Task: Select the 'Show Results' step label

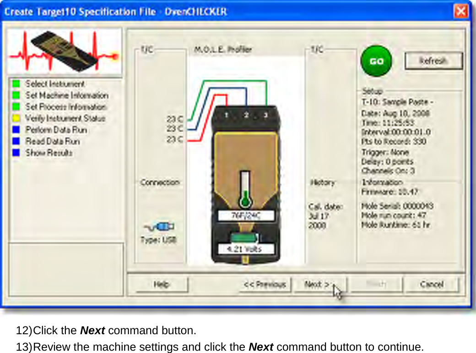Action: click(x=49, y=152)
